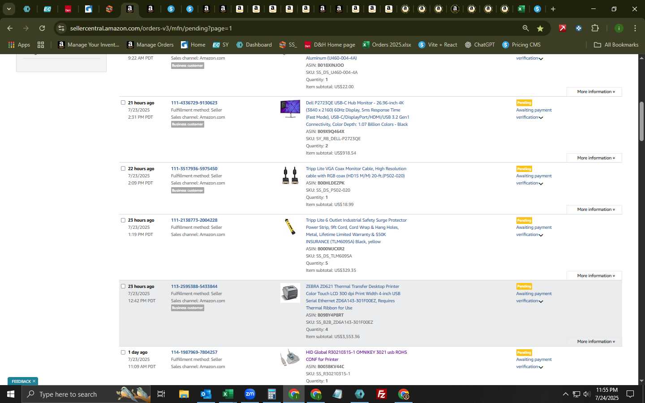Expand More information for Tripp Lite VGA cable order
The image size is (645, 403).
[x=594, y=209]
